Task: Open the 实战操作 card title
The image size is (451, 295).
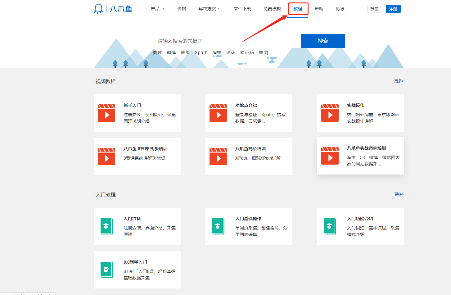Action: click(356, 105)
